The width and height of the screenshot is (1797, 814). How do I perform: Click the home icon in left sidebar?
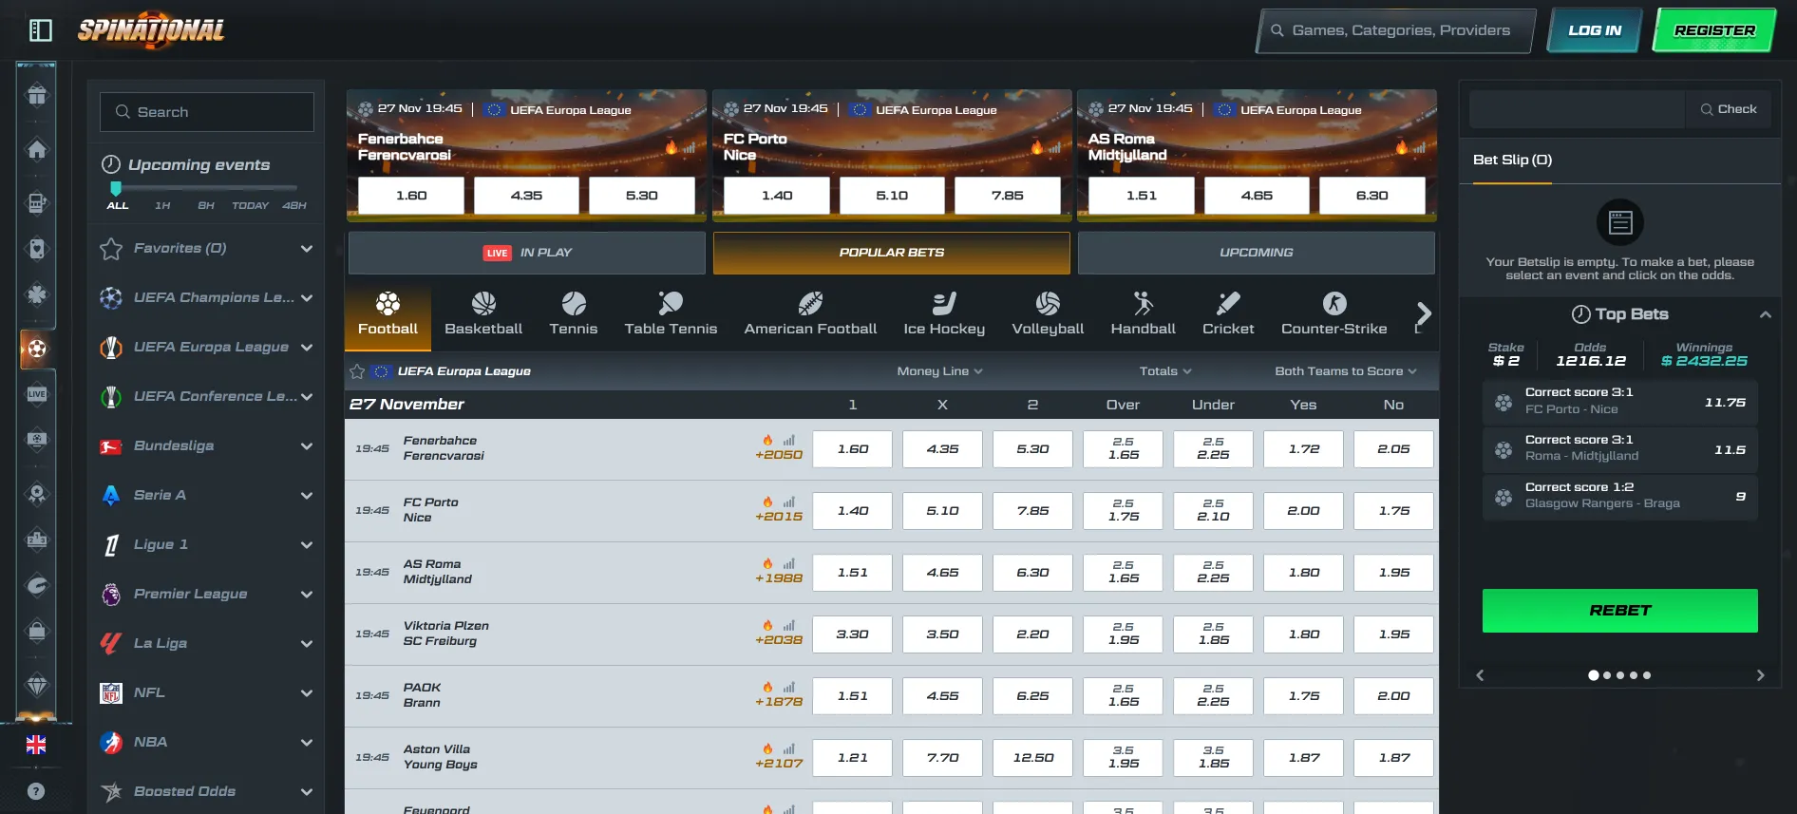pyautogui.click(x=37, y=149)
